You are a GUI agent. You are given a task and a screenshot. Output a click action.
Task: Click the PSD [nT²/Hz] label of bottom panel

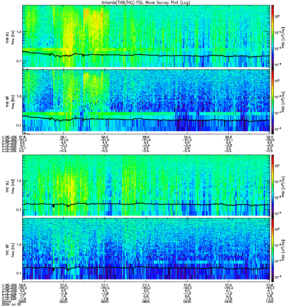tap(283, 251)
